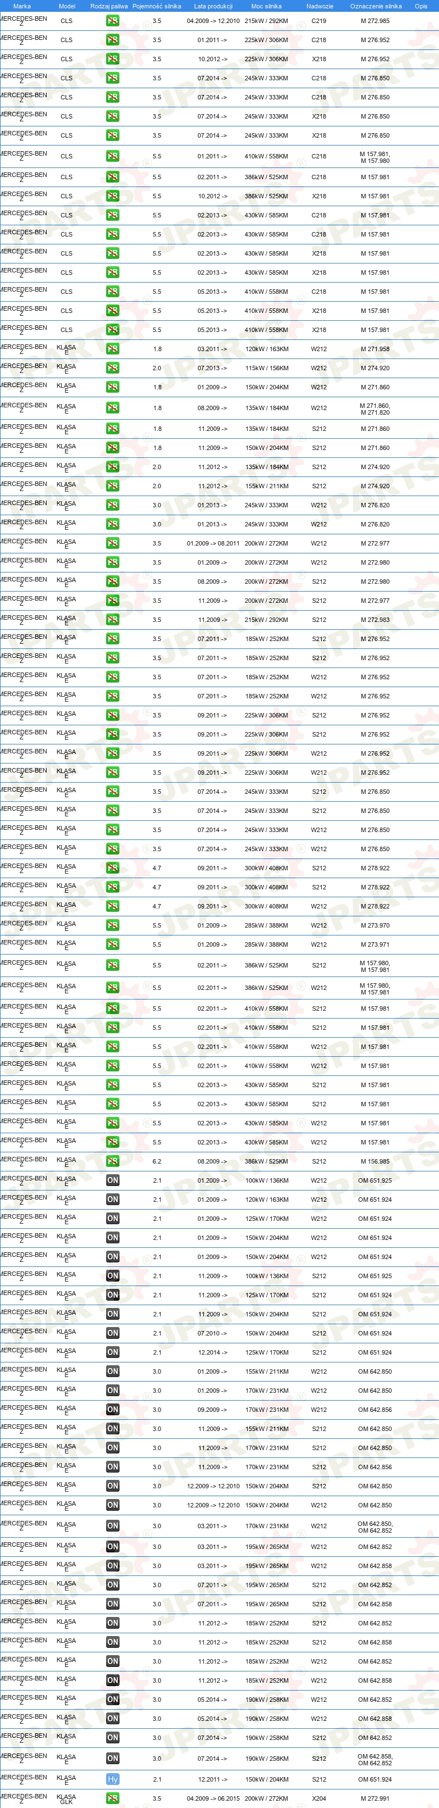Click the Lata produkcji column header
439x1808 pixels.
pos(213,6)
